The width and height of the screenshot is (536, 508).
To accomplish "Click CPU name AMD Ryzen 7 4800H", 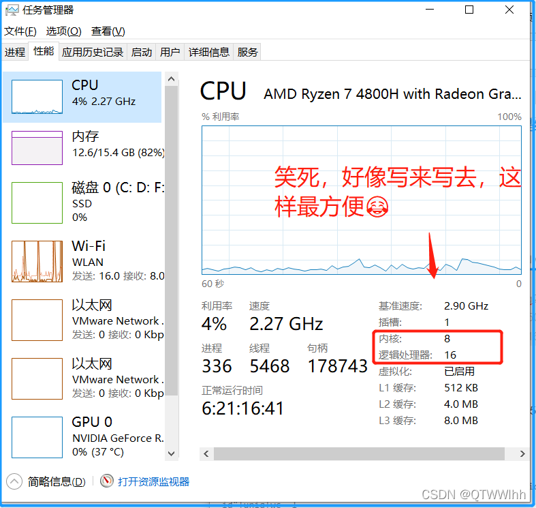I will click(392, 94).
